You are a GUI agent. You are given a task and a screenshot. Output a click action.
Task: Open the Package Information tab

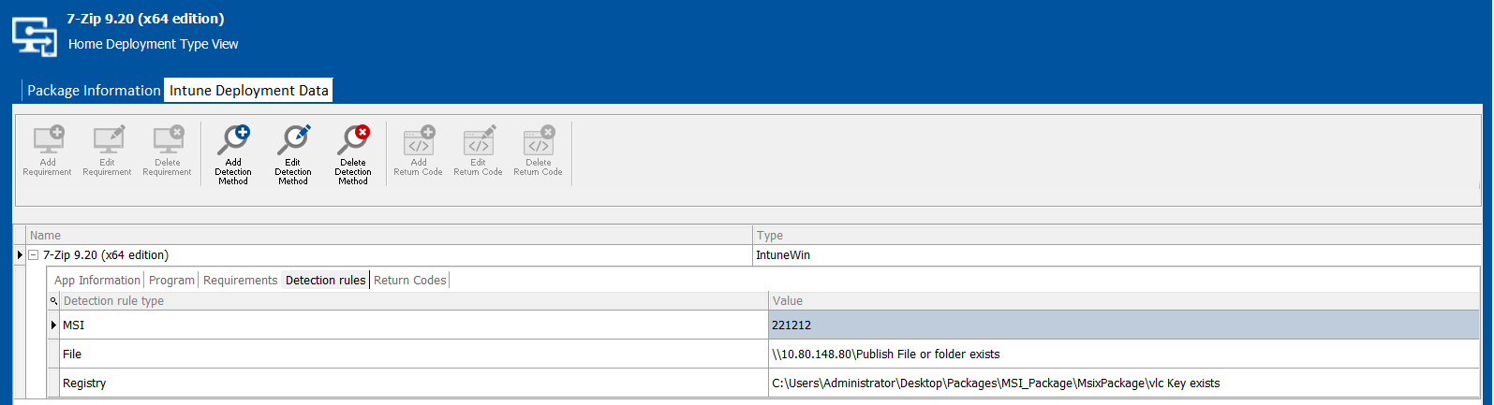click(x=94, y=91)
